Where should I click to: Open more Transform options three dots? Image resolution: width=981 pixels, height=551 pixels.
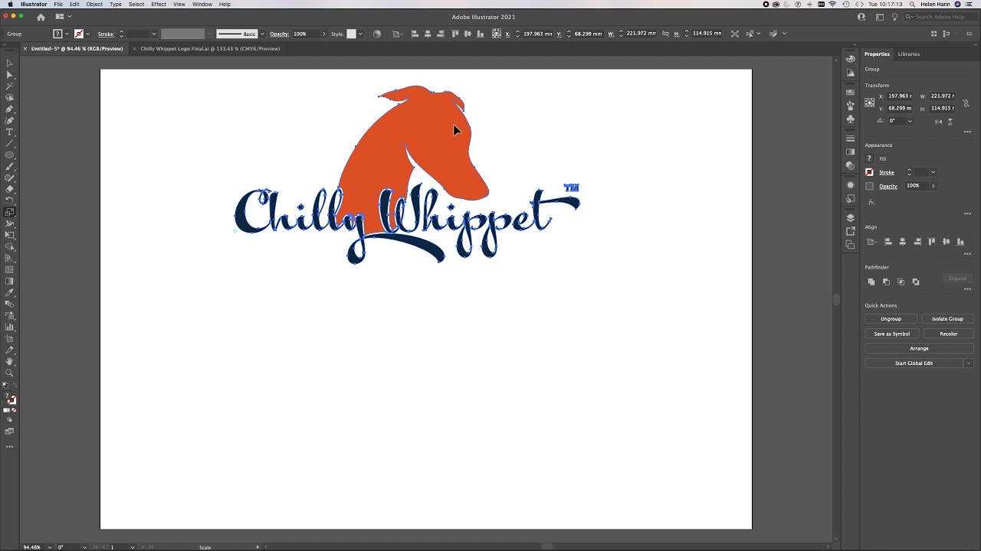pyautogui.click(x=967, y=132)
